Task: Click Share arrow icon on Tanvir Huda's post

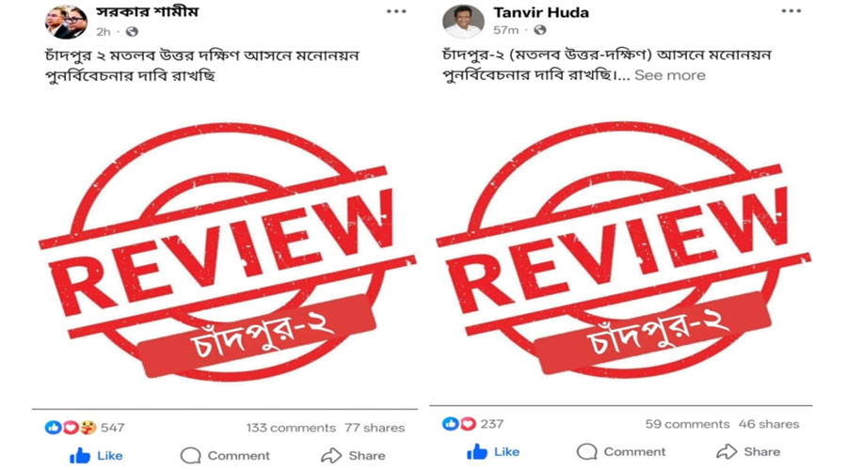Action: 727,451
